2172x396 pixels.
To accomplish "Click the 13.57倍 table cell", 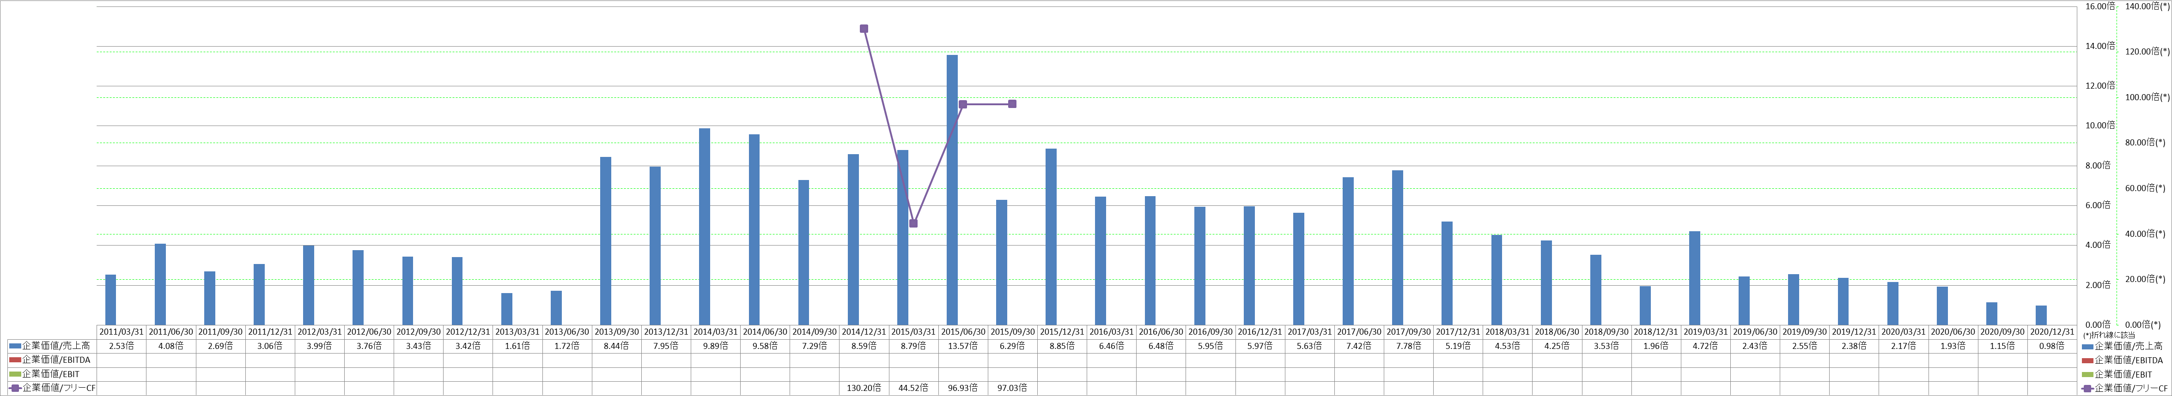I will tap(963, 346).
